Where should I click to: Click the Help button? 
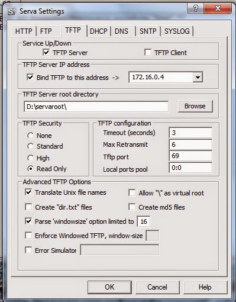(205, 287)
